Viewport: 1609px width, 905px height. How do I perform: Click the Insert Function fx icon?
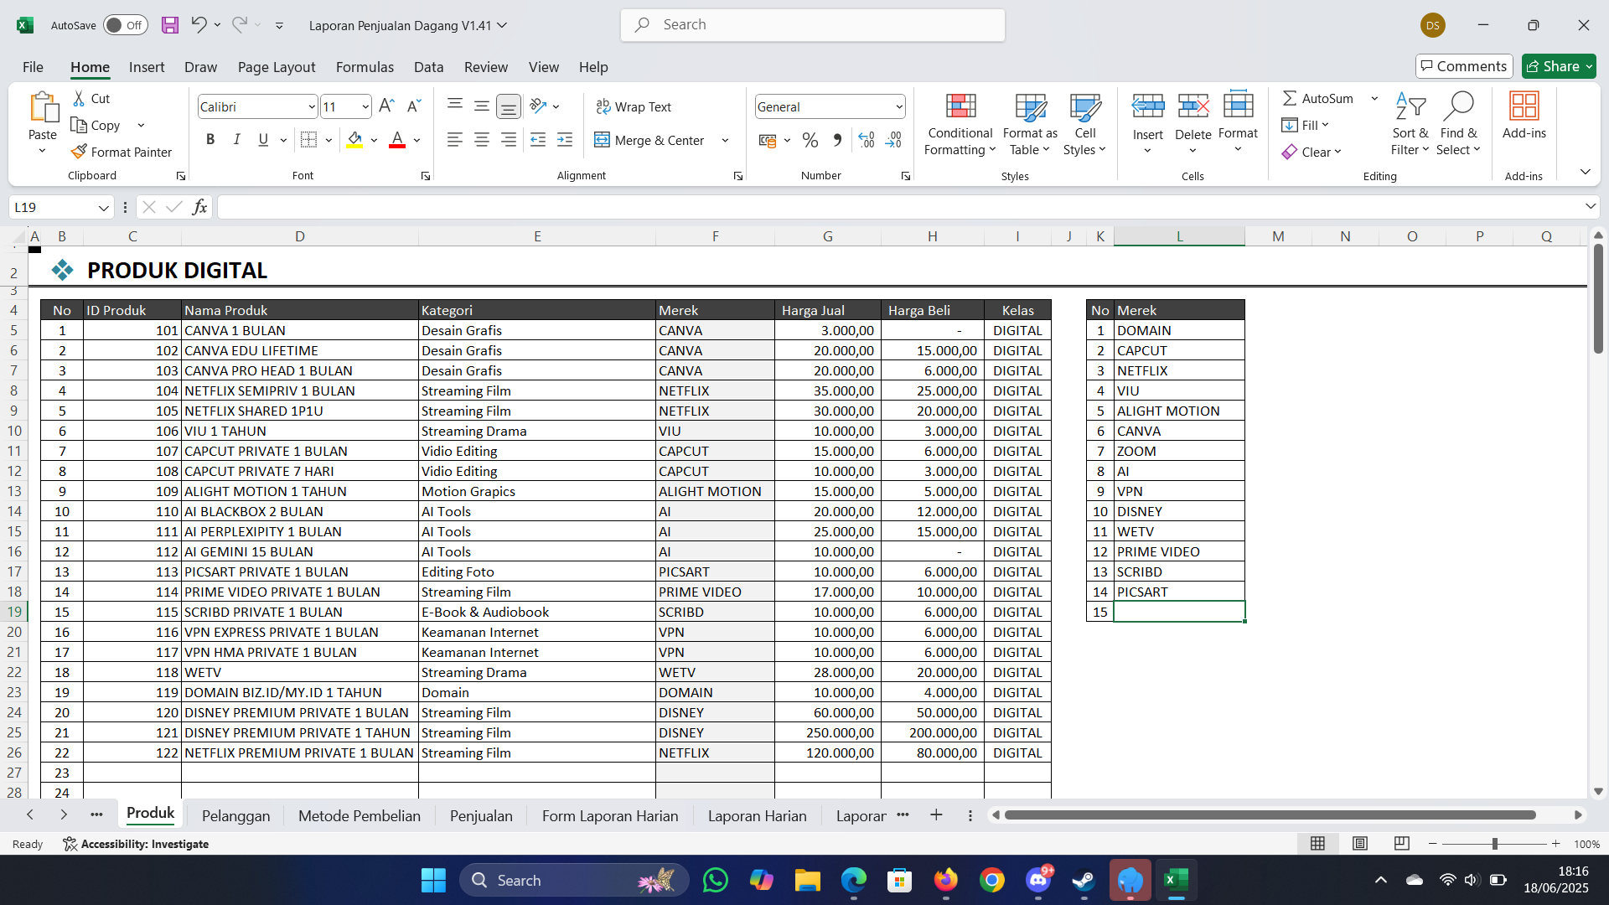(x=199, y=207)
